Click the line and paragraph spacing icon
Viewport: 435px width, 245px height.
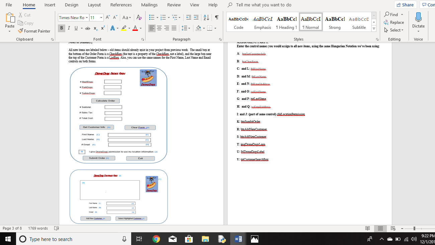tap(184, 28)
